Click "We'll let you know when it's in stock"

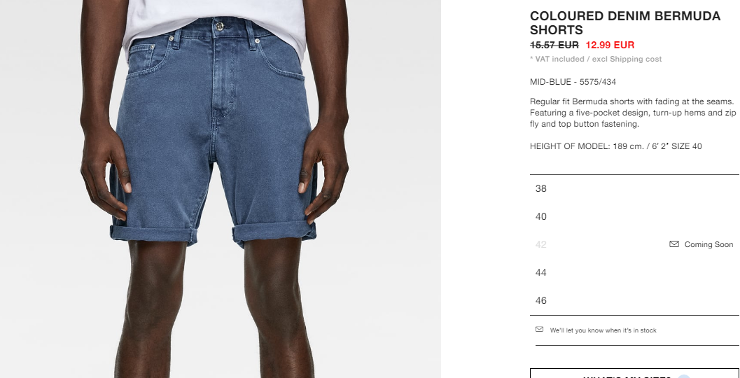click(603, 330)
